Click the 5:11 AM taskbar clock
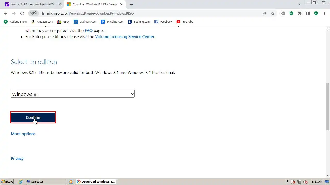330x185 pixels. point(317,182)
